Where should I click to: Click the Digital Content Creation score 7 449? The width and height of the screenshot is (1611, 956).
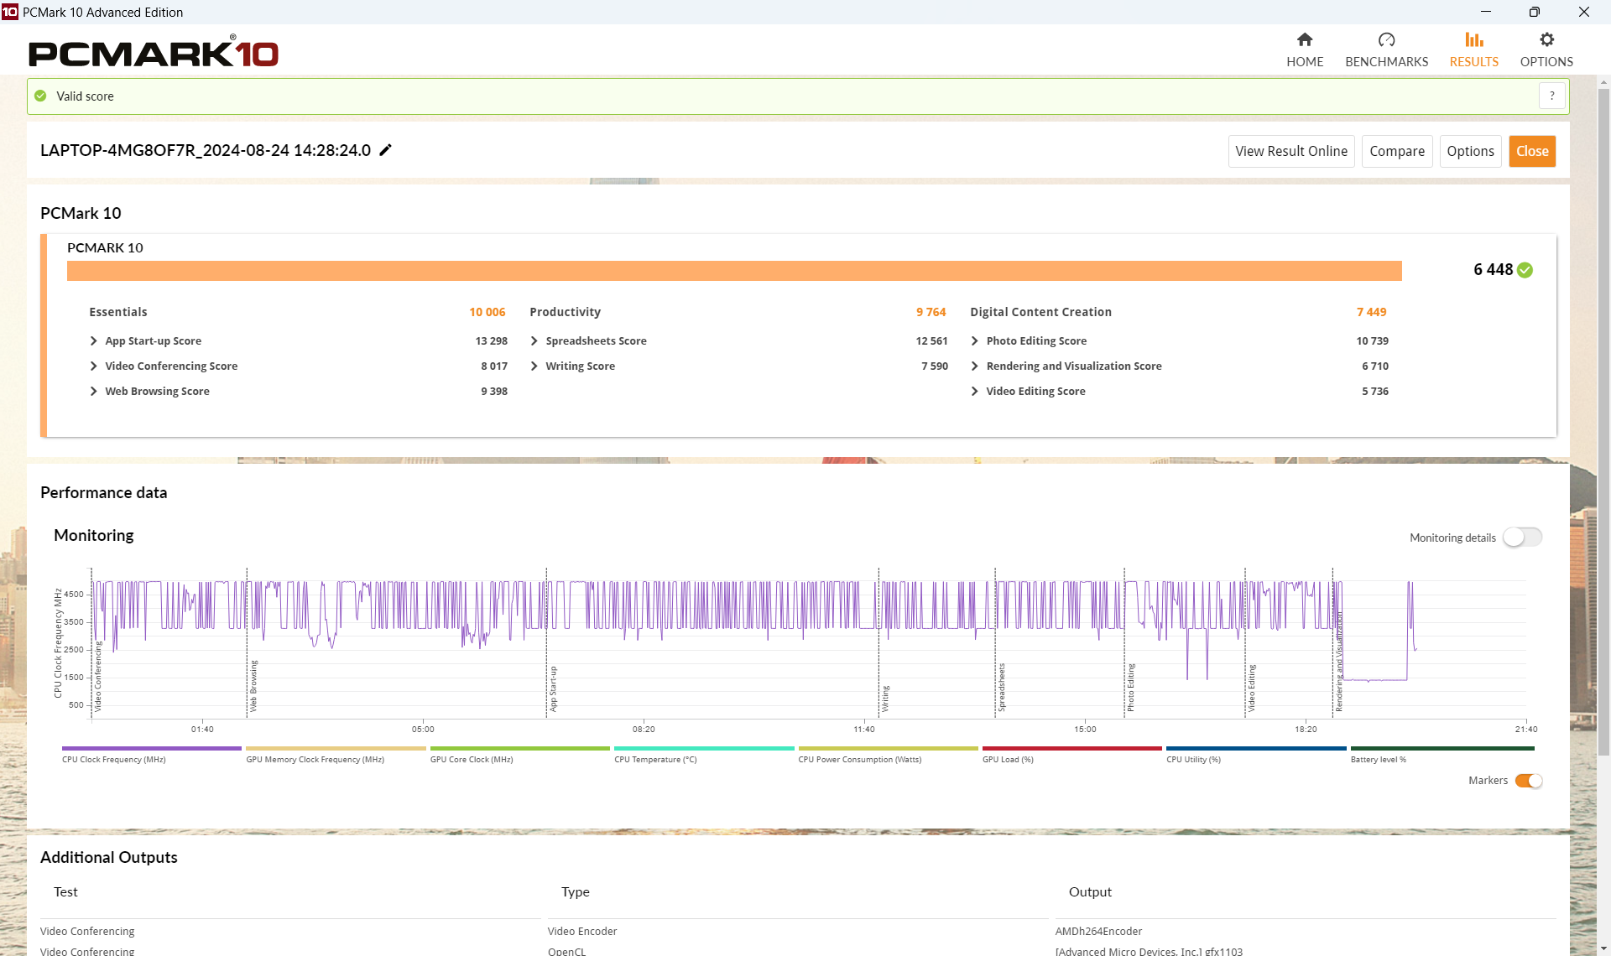(x=1371, y=312)
